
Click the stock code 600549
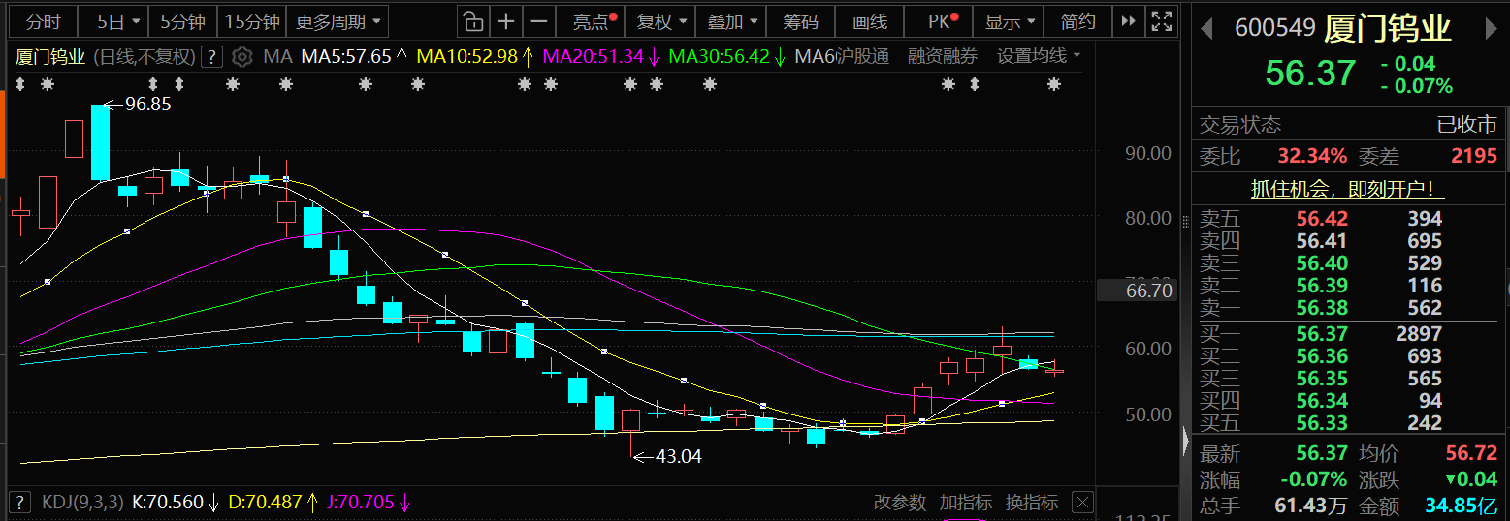click(1275, 29)
